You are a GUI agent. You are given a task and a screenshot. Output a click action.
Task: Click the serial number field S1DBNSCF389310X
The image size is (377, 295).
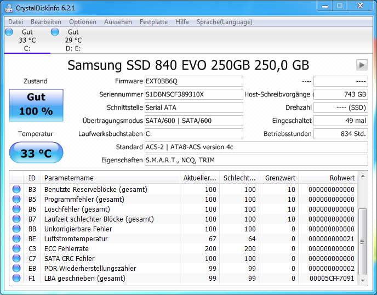[194, 94]
